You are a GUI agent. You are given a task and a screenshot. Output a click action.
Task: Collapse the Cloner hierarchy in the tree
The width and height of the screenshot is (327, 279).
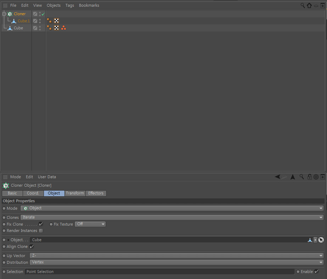coord(4,14)
